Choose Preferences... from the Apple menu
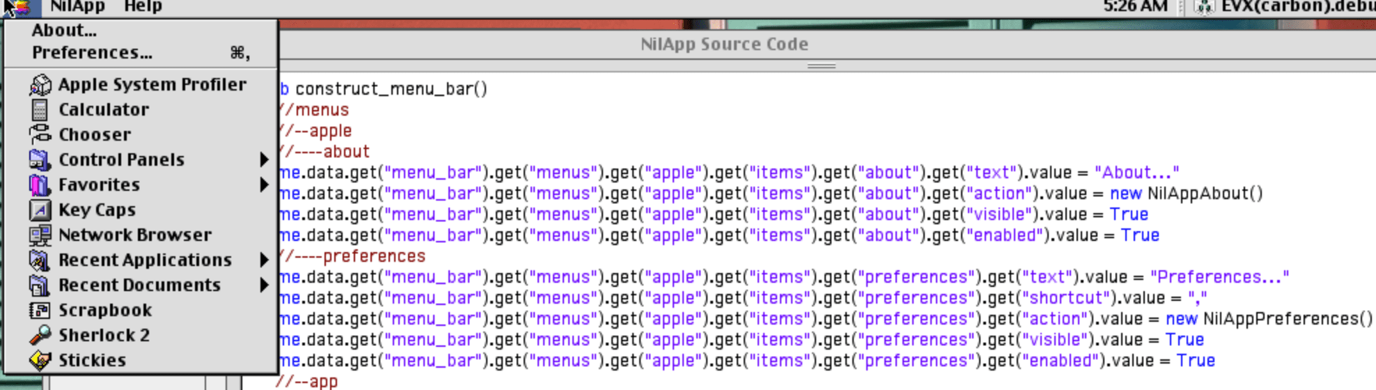Image resolution: width=1376 pixels, height=390 pixels. [141, 52]
